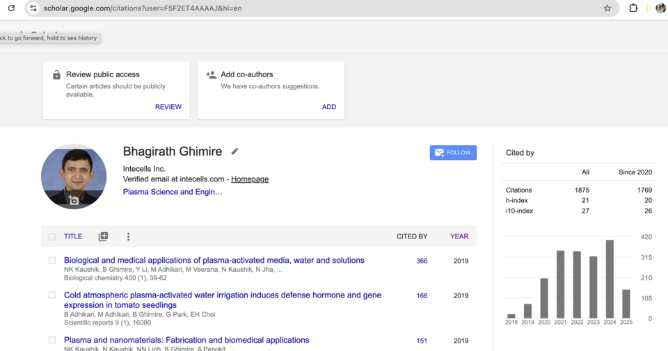668x351 pixels.
Task: Click the 2024 bar in citations chart
Action: pos(610,279)
